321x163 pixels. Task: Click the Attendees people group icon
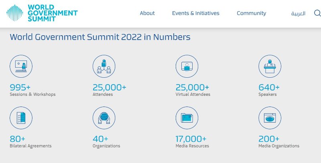click(104, 66)
